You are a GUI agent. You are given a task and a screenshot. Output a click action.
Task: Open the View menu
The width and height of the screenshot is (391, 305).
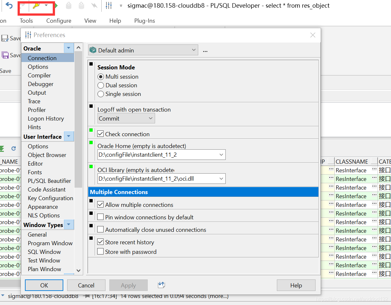pyautogui.click(x=90, y=21)
